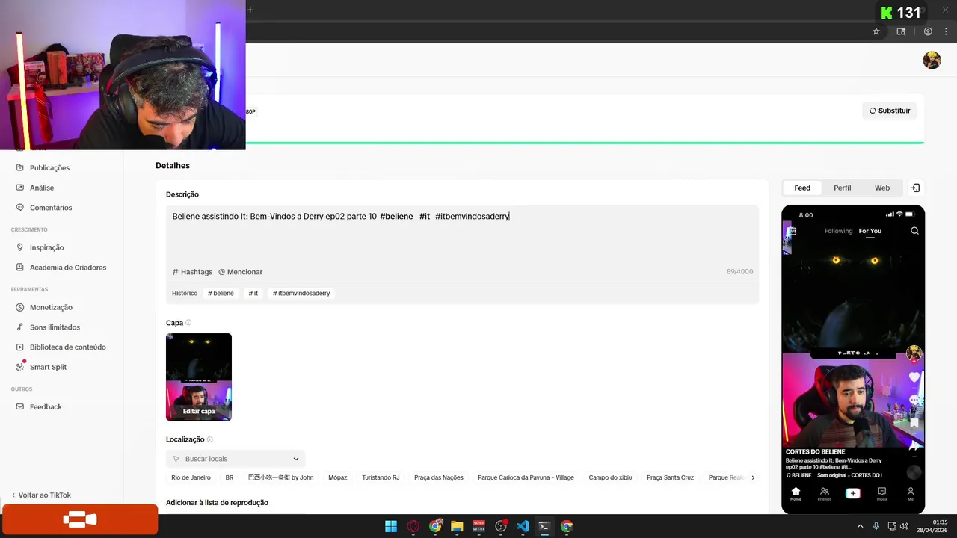Click the Biblioteca de conteúdo icon
The image size is (957, 538).
pos(21,347)
